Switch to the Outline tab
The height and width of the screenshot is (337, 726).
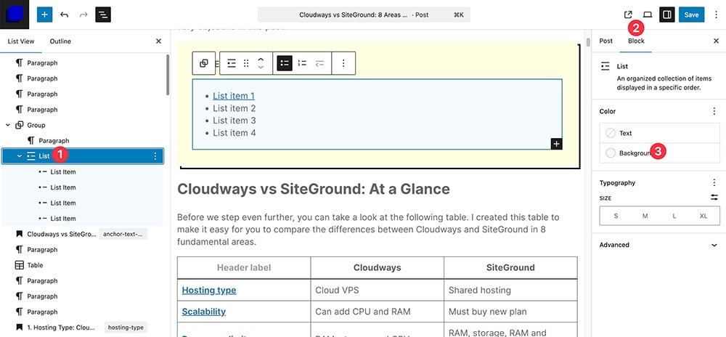(61, 41)
